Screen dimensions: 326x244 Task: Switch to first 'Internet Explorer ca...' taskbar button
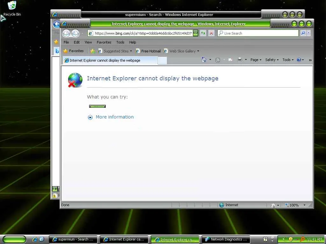point(124,240)
